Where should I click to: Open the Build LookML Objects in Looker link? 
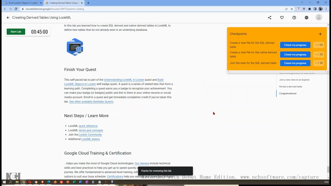(x=114, y=82)
